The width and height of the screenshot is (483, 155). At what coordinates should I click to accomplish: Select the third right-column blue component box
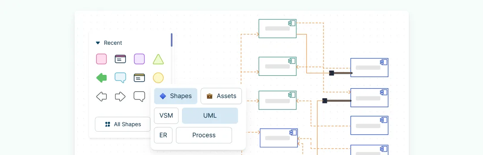369,125
